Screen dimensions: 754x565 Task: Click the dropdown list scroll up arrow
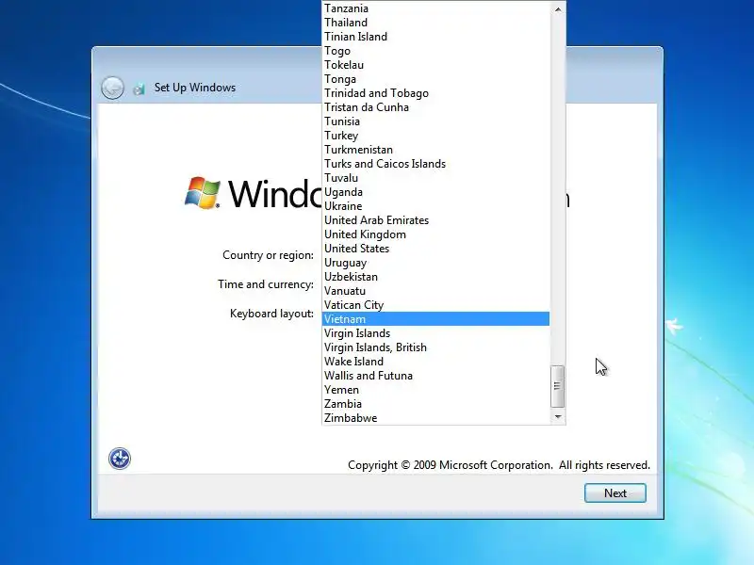pyautogui.click(x=557, y=9)
